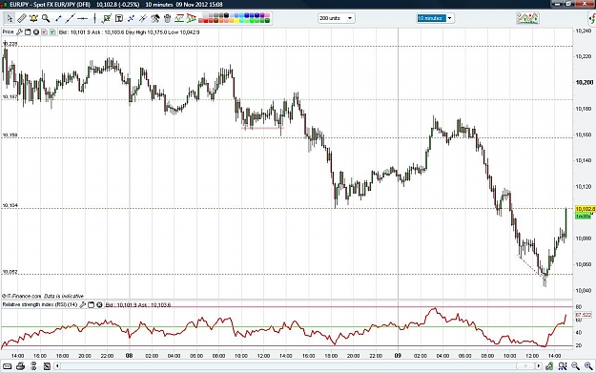Click the trash bin delete icon
Image resolution: width=596 pixels, height=373 pixels.
click(x=167, y=18)
